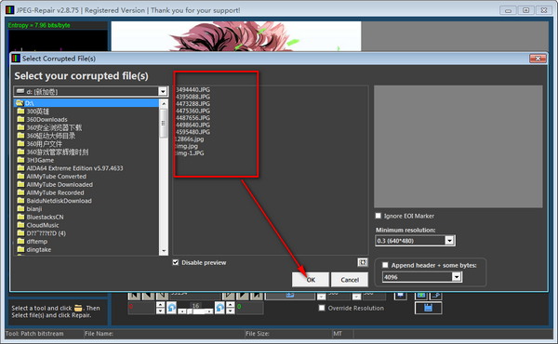This screenshot has width=558, height=344.
Task: Uncheck the Disable preview checkbox
Action: tap(176, 262)
